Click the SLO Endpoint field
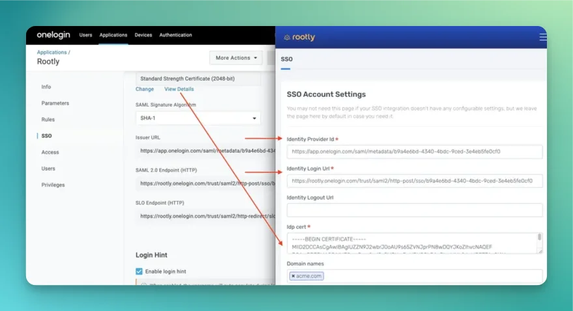Image resolution: width=573 pixels, height=311 pixels. (205, 216)
